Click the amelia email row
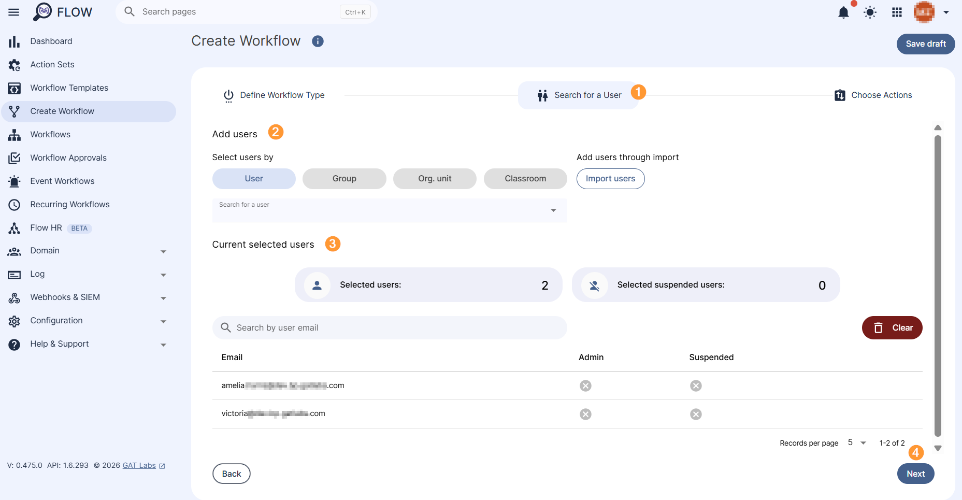962x500 pixels. [567, 385]
